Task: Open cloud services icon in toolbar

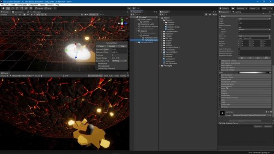Action: point(233,8)
